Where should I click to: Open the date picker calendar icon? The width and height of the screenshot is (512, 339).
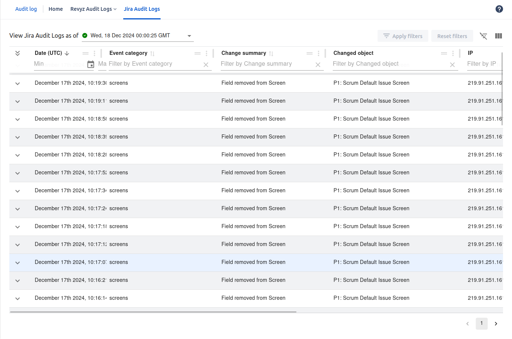pyautogui.click(x=91, y=64)
